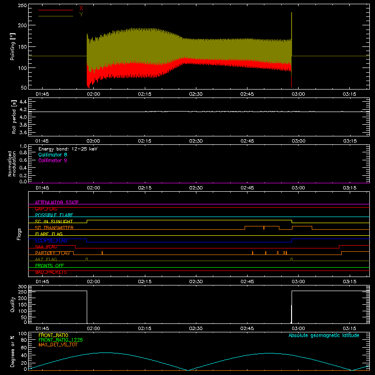Click the SC_IN_SUNLIGHT rising step just before 02:00
375x375 pixels.
pos(87,221)
